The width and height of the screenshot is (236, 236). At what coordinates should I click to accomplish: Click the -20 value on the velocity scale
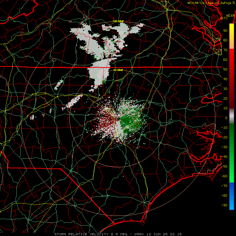(224, 137)
